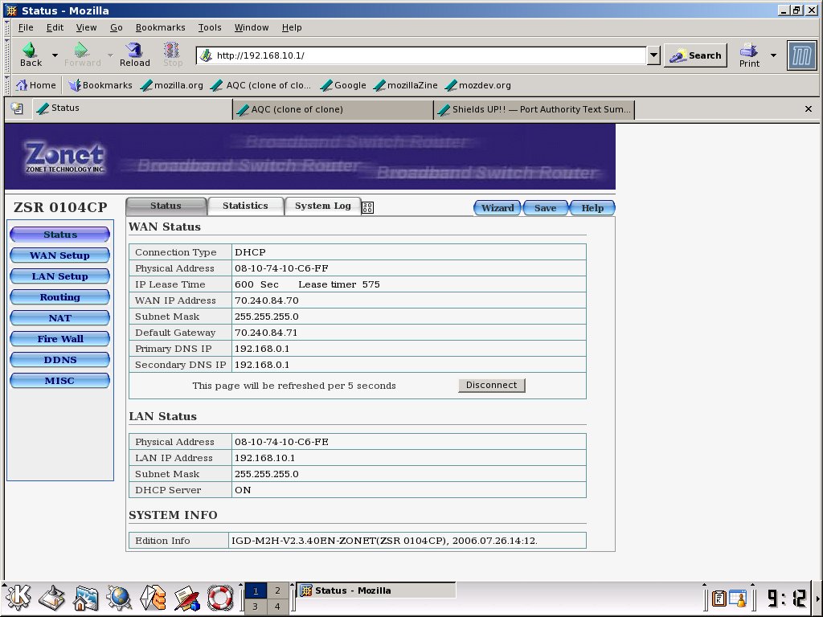The height and width of the screenshot is (617, 823).
Task: Click the Print toolbar icon
Action: tap(749, 50)
